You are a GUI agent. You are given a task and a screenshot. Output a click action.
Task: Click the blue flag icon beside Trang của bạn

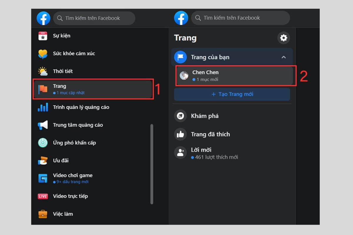pos(180,57)
